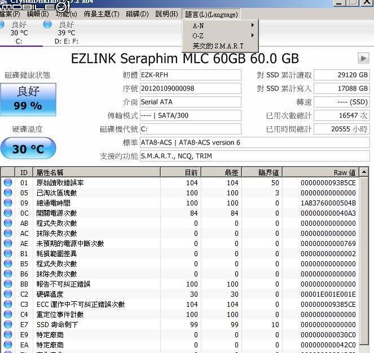Click status orb for attribute AB
The image size is (374, 353).
coord(8,223)
